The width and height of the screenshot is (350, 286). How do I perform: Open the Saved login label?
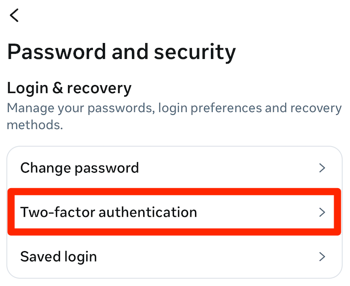point(59,256)
